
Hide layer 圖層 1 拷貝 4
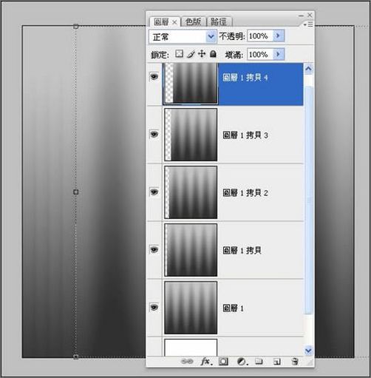point(154,77)
